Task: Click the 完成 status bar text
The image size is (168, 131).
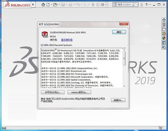Action: point(4,128)
